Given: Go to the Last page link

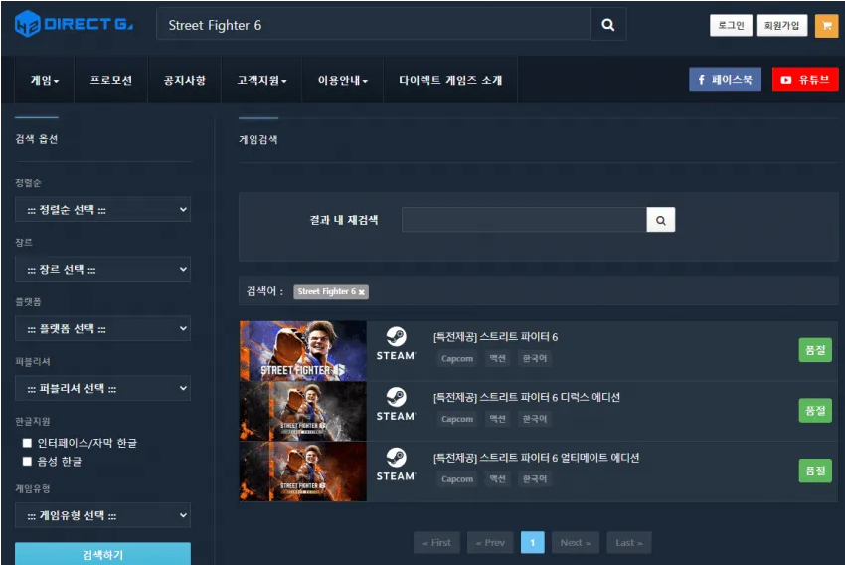Looking at the screenshot, I should [629, 543].
